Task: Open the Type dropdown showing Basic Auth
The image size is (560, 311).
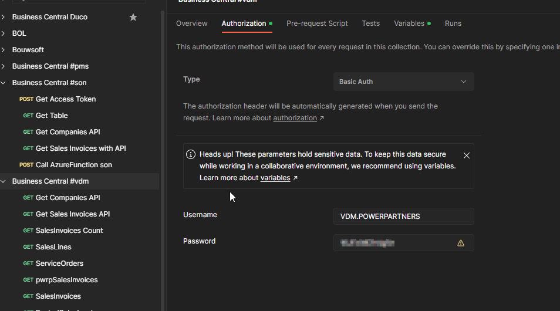Action: tap(404, 82)
